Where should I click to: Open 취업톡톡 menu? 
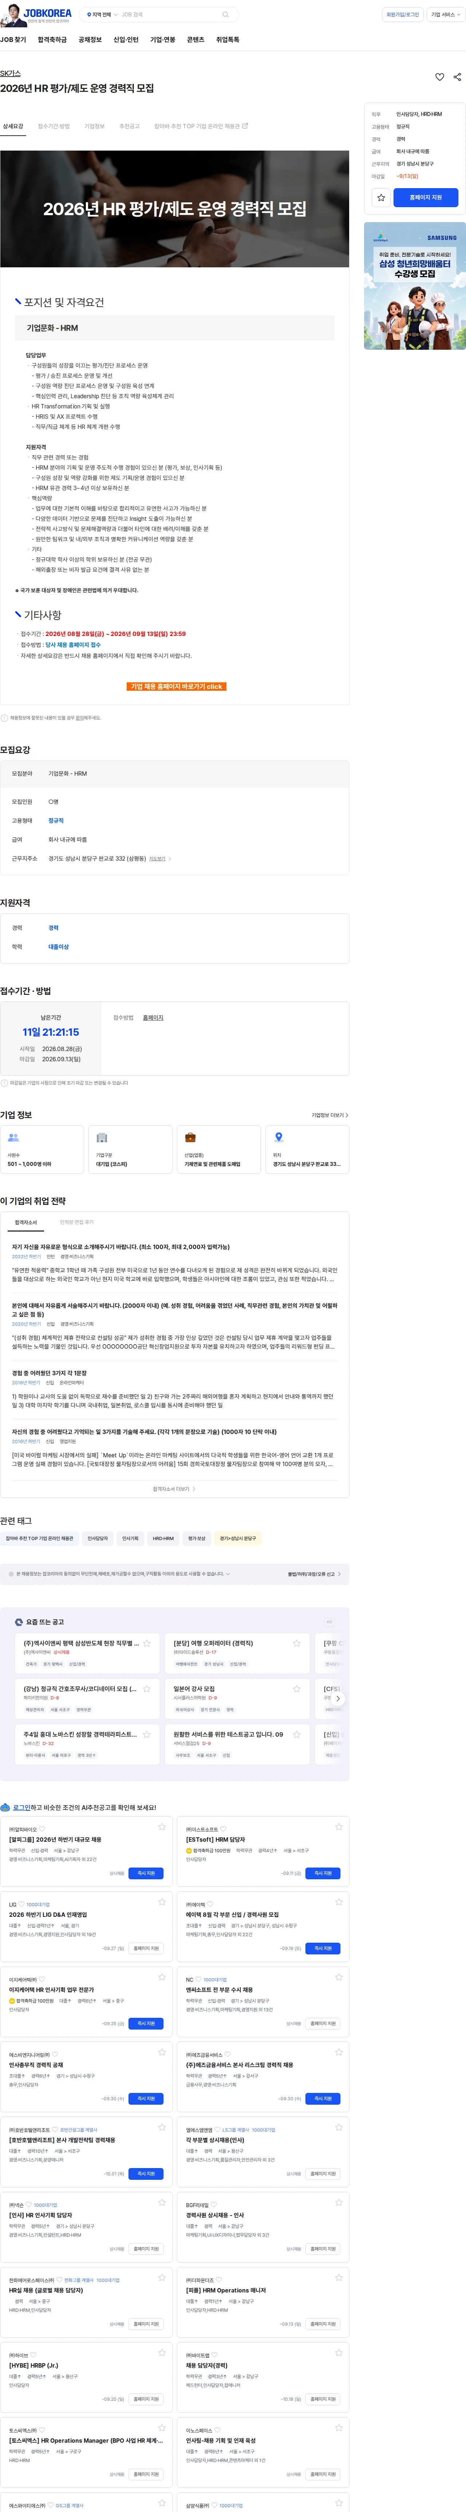click(x=228, y=40)
